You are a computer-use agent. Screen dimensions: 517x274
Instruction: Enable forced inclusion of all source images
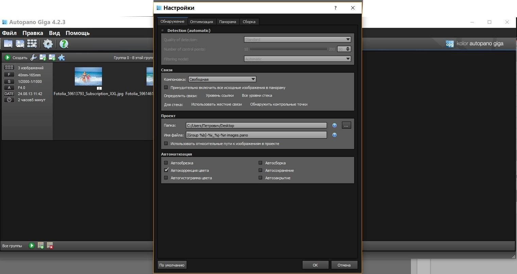pyautogui.click(x=166, y=87)
